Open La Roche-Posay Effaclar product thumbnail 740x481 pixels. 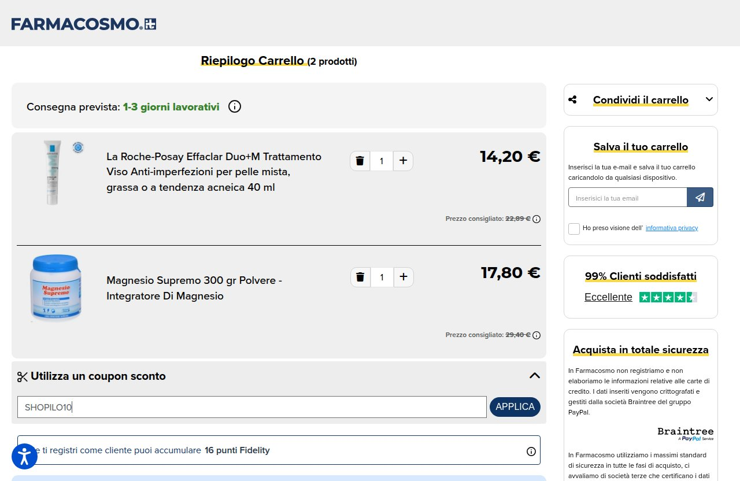[52, 172]
